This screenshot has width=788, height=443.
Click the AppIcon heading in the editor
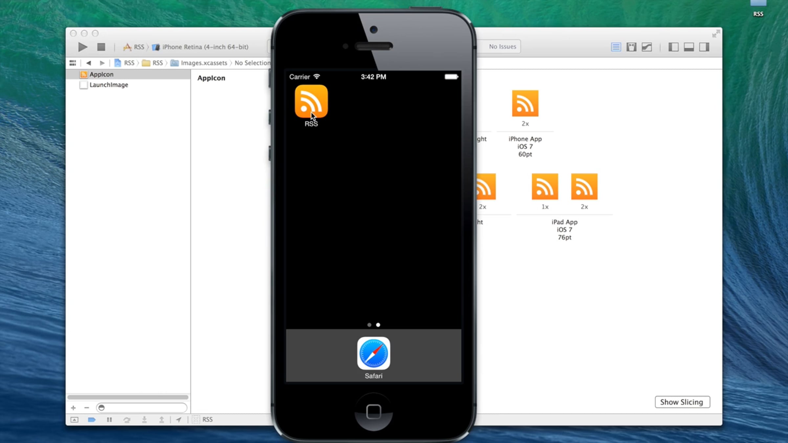click(211, 78)
